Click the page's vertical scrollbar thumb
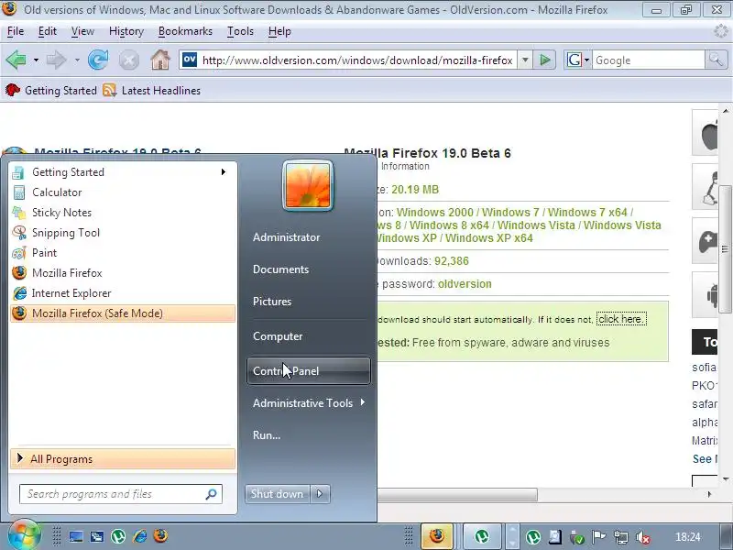Viewport: 733px width, 550px height. [725, 248]
